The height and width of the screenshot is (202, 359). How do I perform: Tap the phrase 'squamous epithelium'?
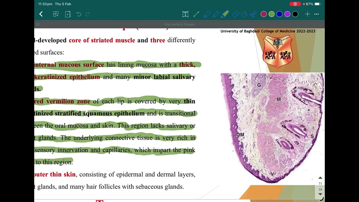pos(114,113)
